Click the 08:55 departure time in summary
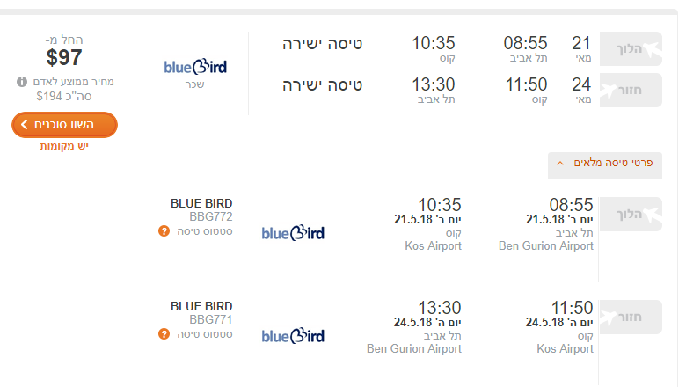Viewport: 686px width, 387px height. tap(525, 43)
